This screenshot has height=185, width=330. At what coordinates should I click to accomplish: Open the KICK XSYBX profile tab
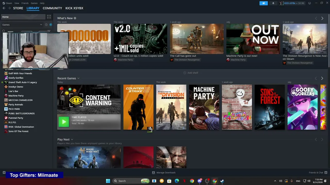pos(74,8)
